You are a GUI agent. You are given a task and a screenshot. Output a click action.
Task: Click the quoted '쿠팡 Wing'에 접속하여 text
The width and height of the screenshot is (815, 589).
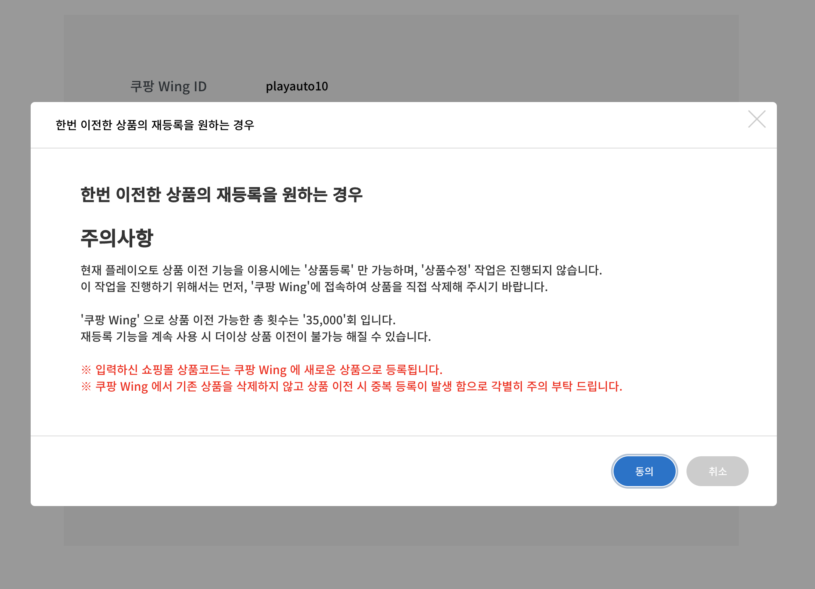click(309, 287)
